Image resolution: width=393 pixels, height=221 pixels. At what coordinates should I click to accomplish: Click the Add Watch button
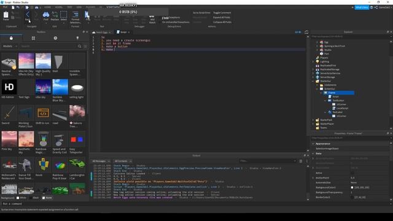(x=152, y=20)
